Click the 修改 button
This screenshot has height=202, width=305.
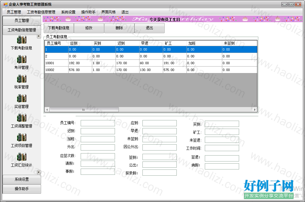[89, 28]
